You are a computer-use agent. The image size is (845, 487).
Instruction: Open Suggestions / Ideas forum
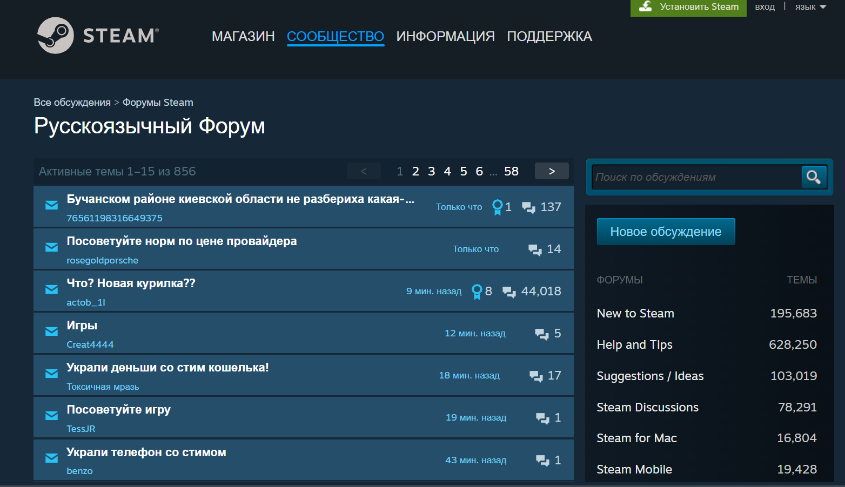(650, 376)
